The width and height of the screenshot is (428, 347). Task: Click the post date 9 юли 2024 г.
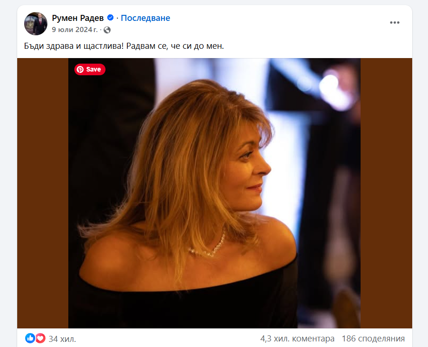pos(74,30)
